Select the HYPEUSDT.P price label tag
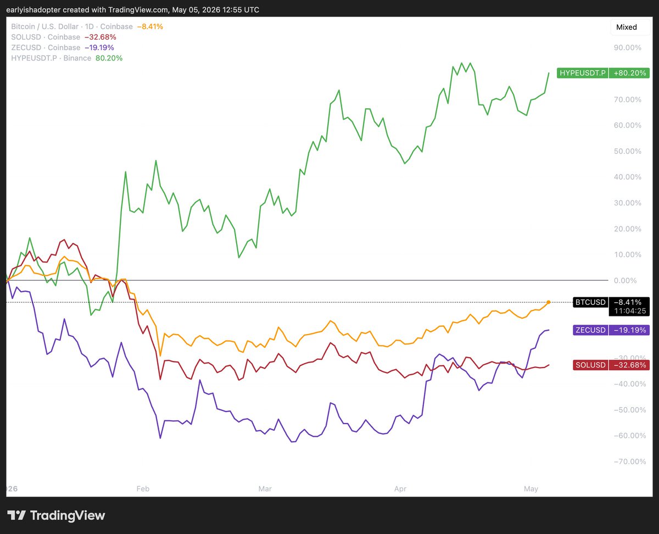659x534 pixels. coord(582,73)
